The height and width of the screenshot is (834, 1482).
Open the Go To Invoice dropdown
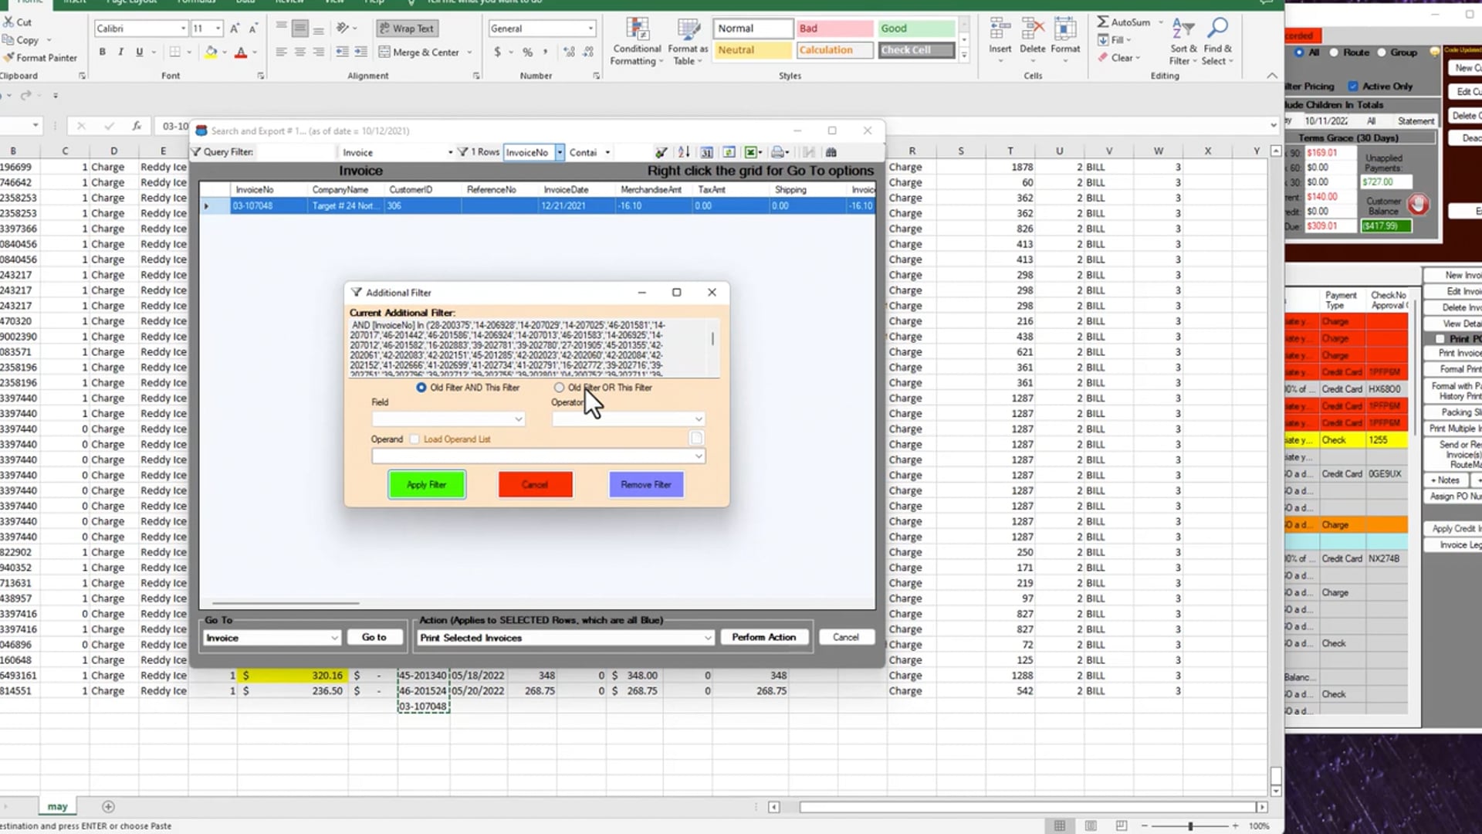(272, 638)
